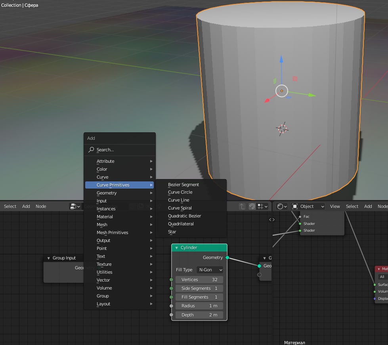Screen dimensions: 388x345
Task: Toggle the node snapping magnet icon
Action: click(252, 206)
